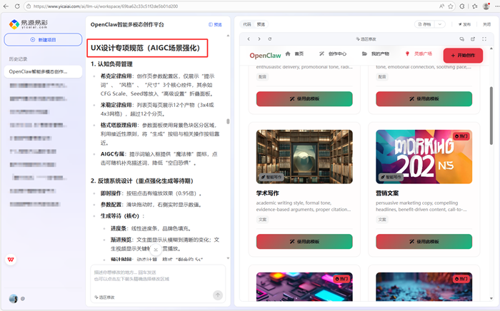Go back in the preview browser
Image resolution: width=500 pixels, height=311 pixels.
click(249, 39)
